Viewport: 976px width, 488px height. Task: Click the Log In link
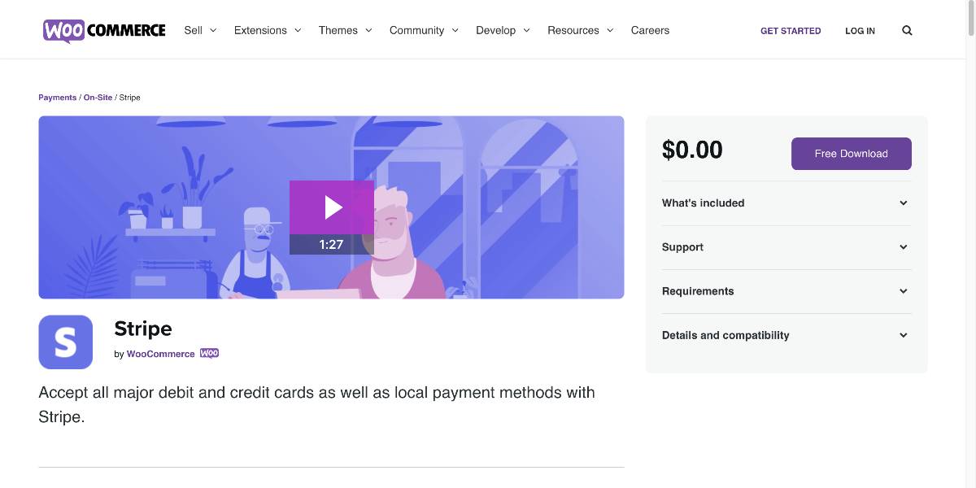click(x=860, y=31)
